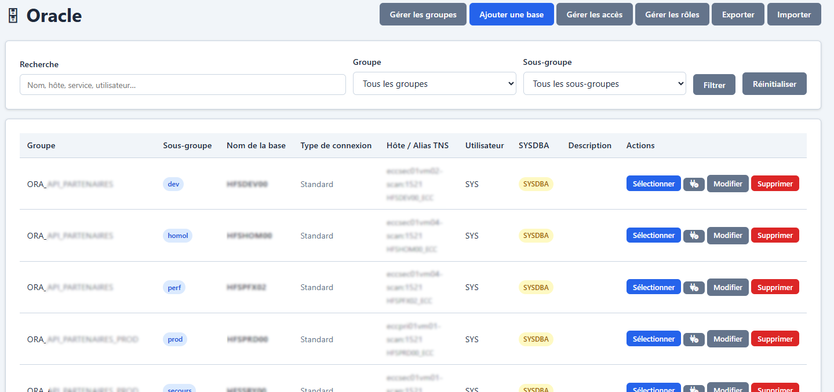Click the homol sous-groupe badge

click(x=178, y=236)
